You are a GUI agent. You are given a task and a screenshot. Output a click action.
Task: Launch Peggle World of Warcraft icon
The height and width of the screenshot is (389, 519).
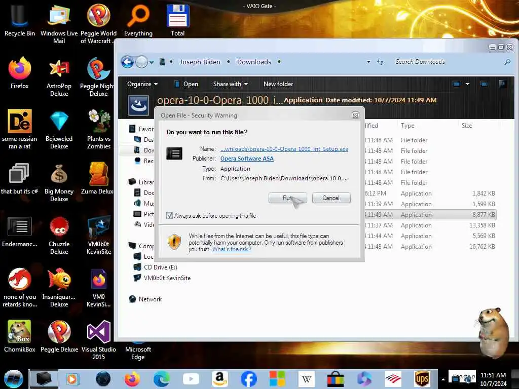98,24
